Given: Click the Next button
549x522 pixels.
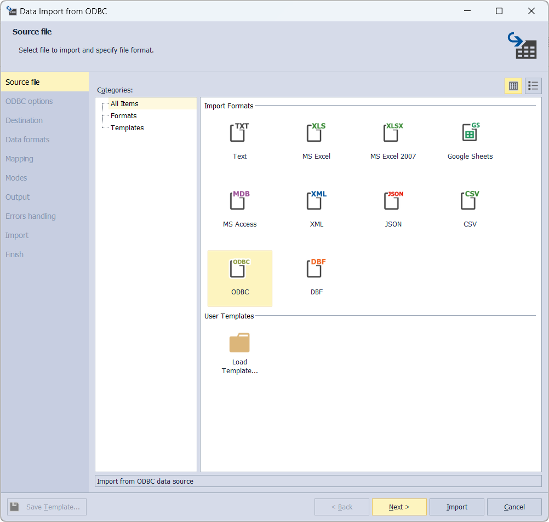Looking at the screenshot, I should 399,507.
